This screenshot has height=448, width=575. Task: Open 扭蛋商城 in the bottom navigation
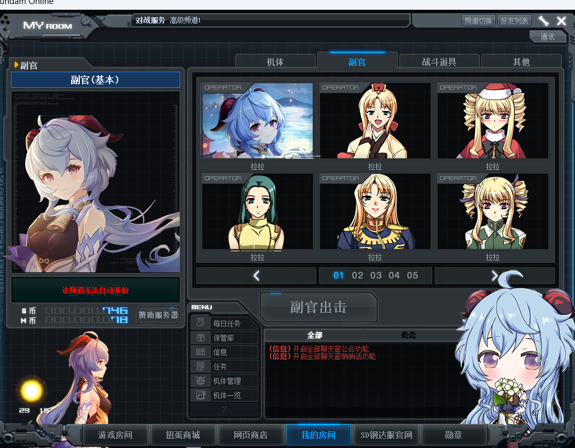(x=182, y=435)
